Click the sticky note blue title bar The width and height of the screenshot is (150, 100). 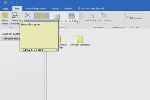click(39, 21)
